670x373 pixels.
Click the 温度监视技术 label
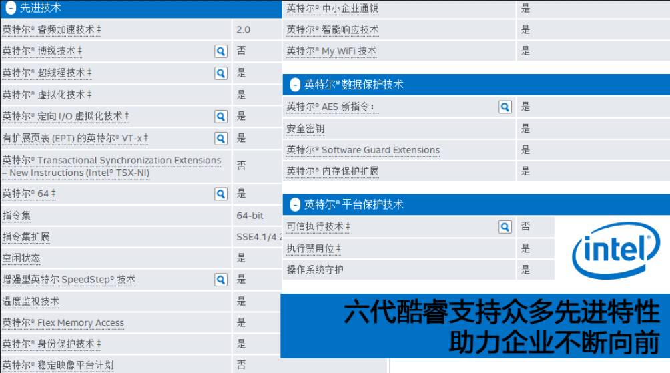31,301
